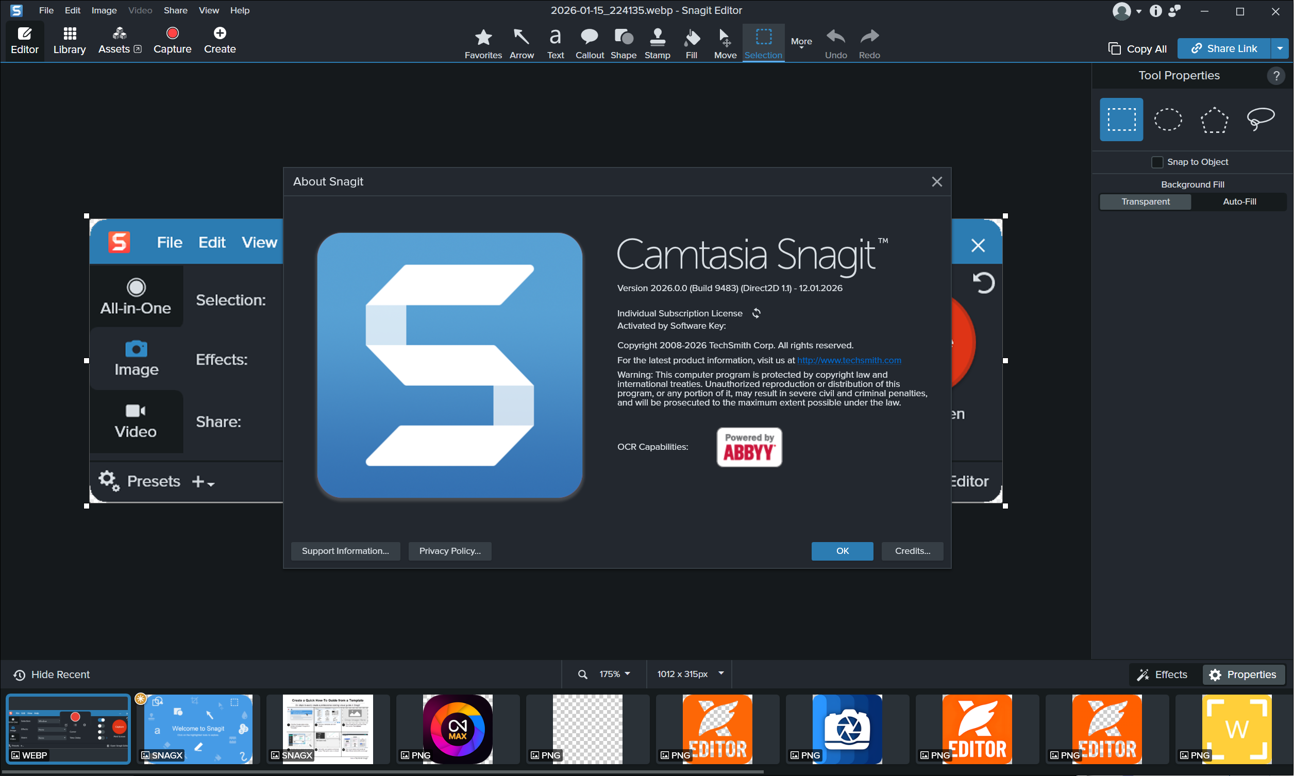The height and width of the screenshot is (776, 1294).
Task: Open the ON1 MAX PNG thumbnail
Action: click(x=458, y=729)
